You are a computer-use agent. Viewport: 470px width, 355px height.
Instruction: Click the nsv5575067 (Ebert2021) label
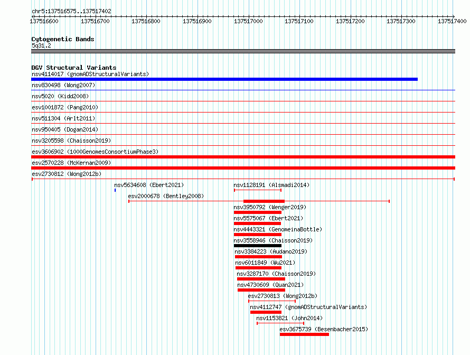[268, 218]
